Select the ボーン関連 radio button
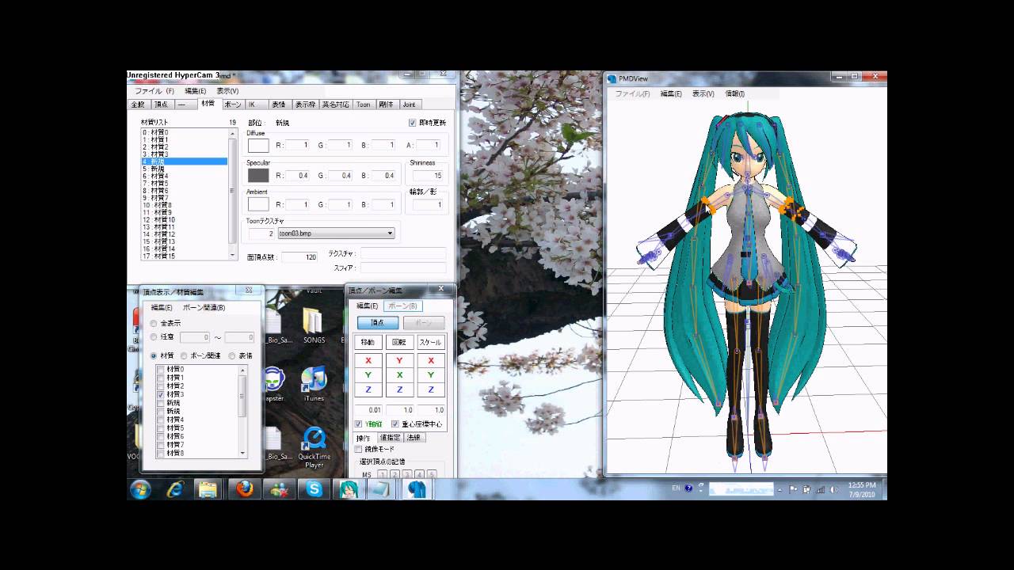Viewport: 1014px width, 570px height. tap(185, 356)
